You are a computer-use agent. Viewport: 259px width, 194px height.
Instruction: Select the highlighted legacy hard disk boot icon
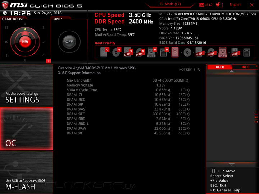[x=175, y=52]
